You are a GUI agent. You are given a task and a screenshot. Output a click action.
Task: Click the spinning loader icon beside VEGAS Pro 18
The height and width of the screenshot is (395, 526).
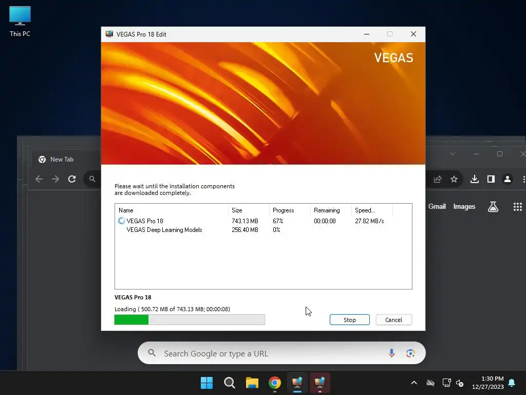[121, 221]
